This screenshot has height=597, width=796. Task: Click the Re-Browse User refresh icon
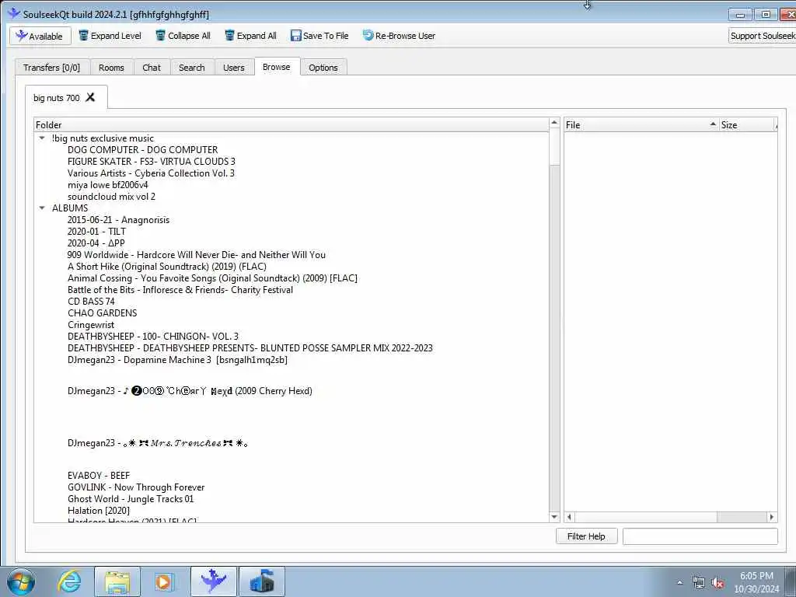(x=368, y=36)
